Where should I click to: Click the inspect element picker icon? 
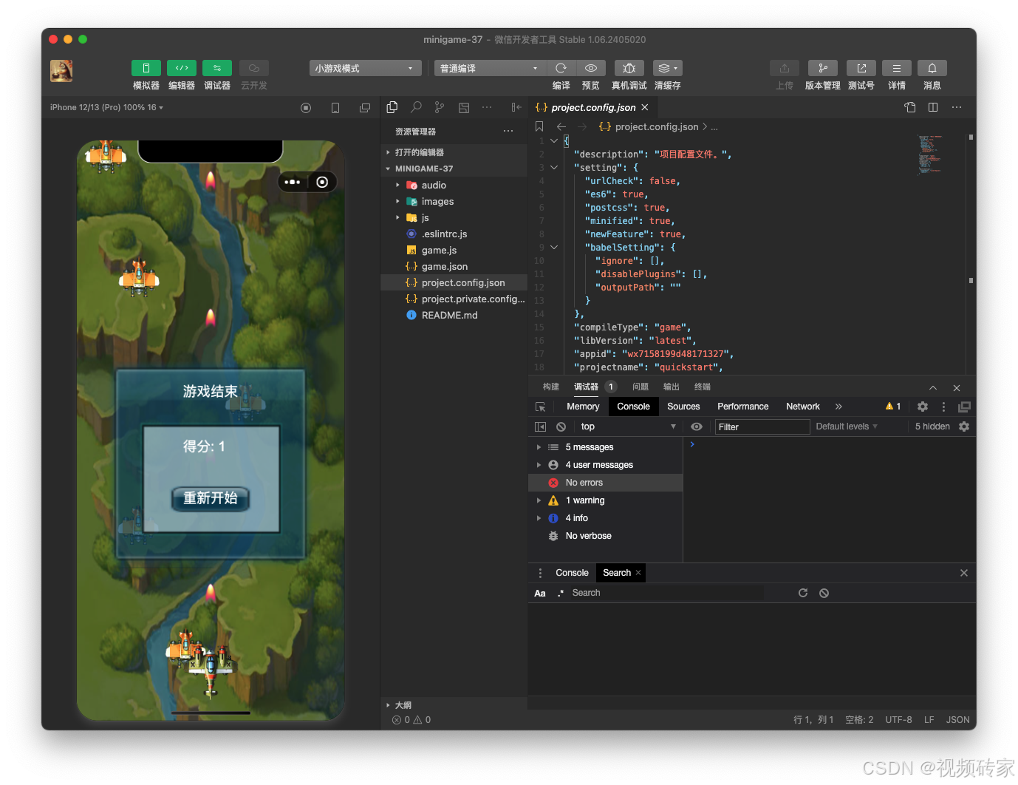point(541,407)
